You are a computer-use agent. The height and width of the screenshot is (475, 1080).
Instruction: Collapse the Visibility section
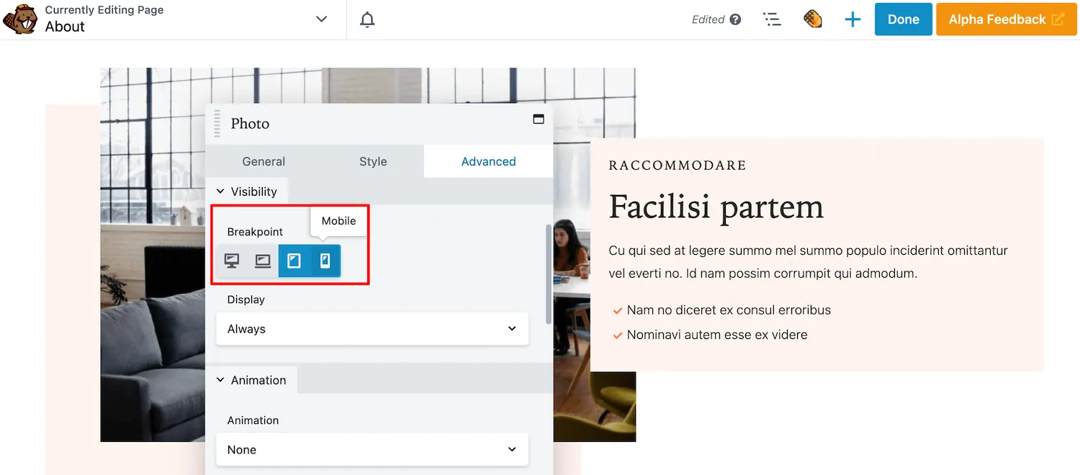(247, 191)
